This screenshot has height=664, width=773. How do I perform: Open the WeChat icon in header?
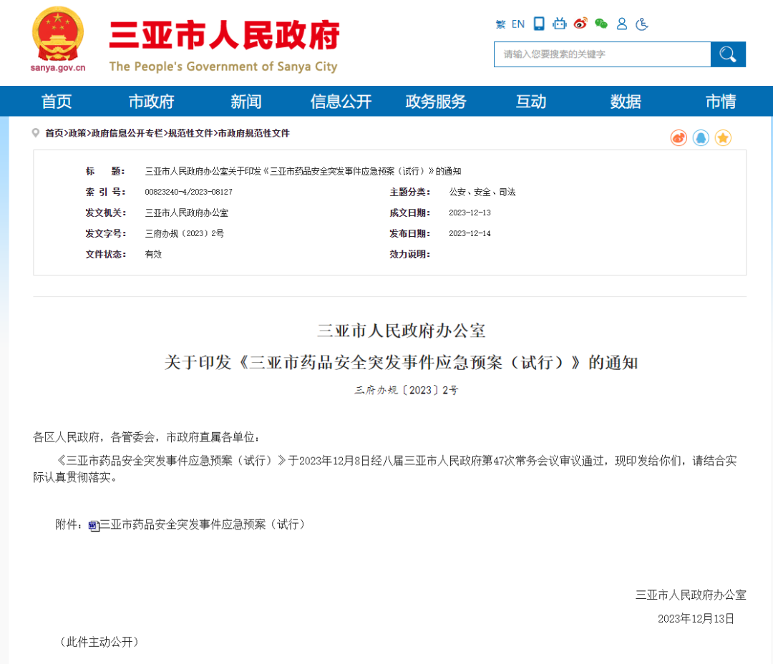pyautogui.click(x=601, y=24)
